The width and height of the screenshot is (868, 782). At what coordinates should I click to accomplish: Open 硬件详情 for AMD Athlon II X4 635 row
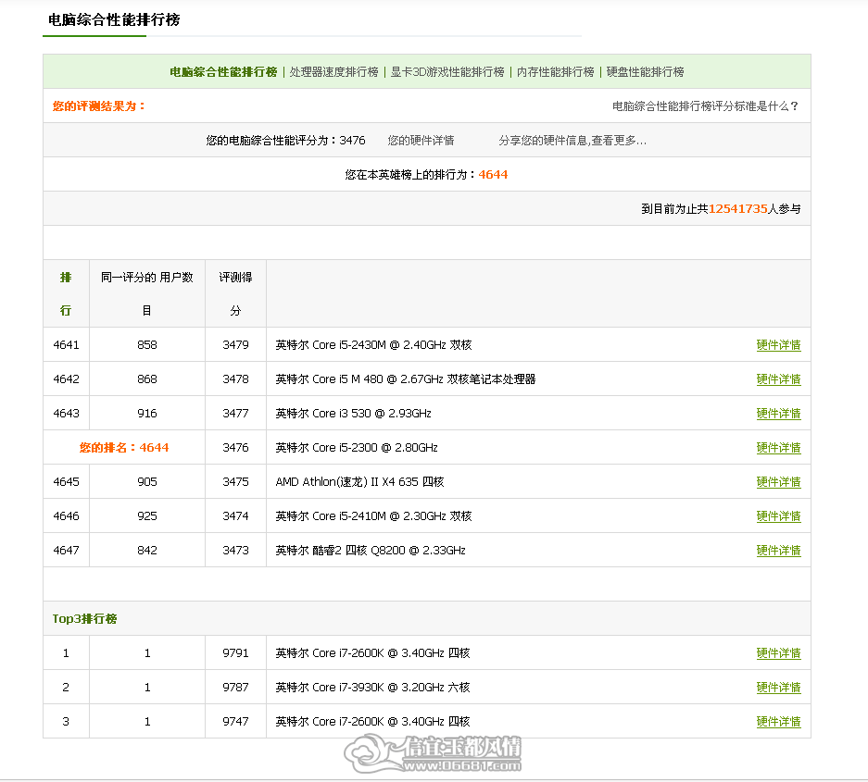tap(778, 482)
